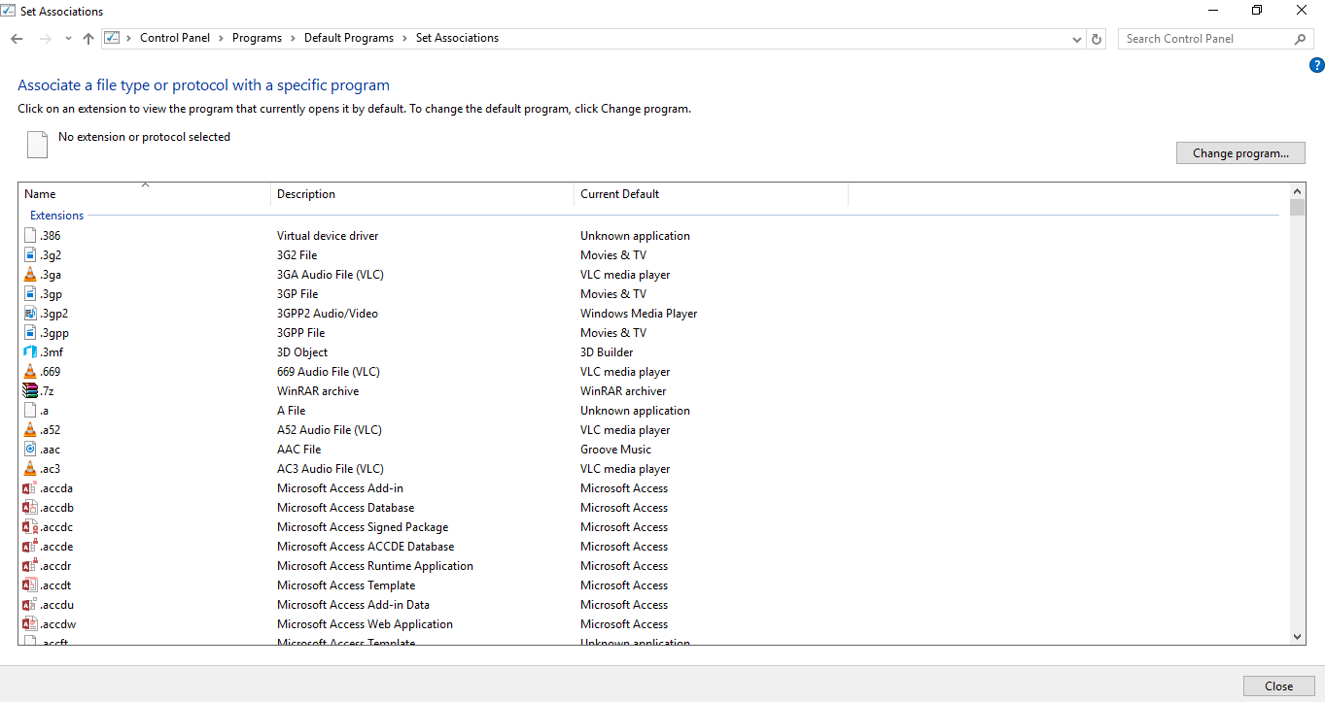Open the address bar history dropdown
The image size is (1325, 702).
click(x=1075, y=38)
